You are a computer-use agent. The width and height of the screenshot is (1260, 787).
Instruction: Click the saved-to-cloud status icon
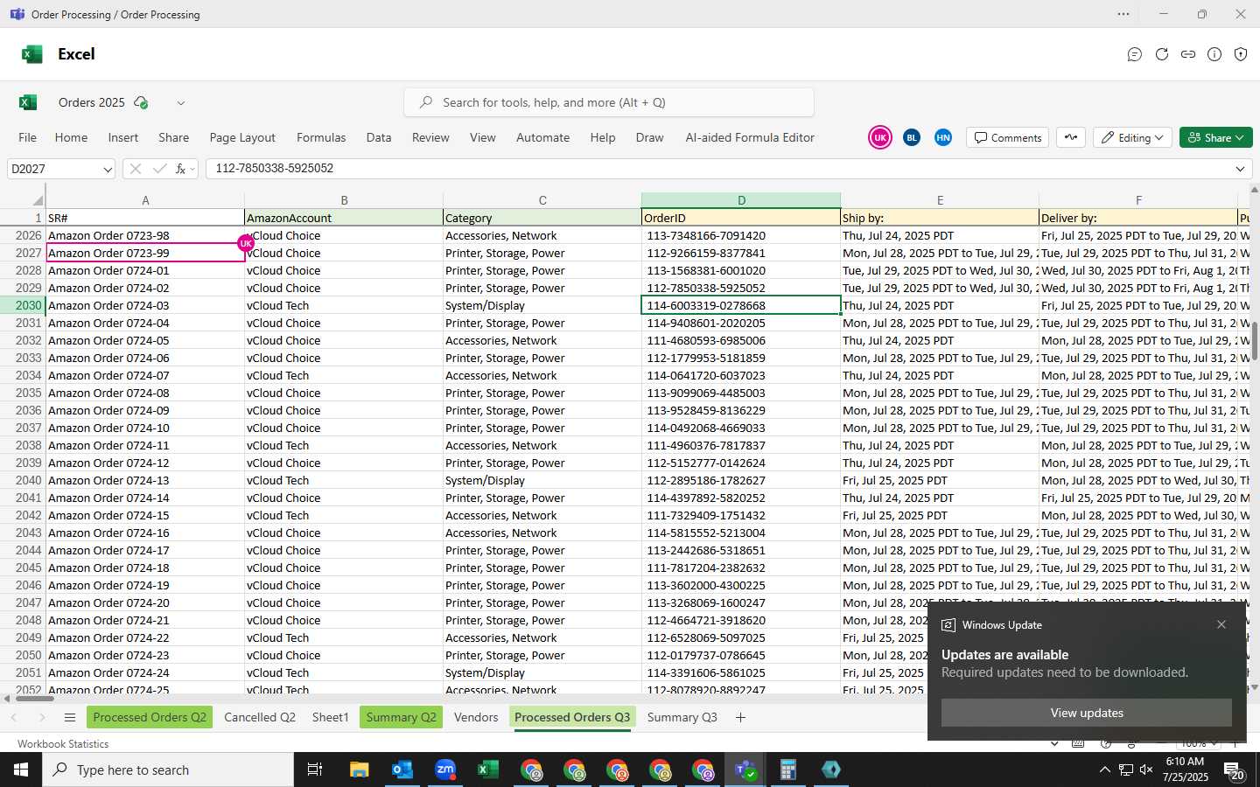click(x=141, y=102)
